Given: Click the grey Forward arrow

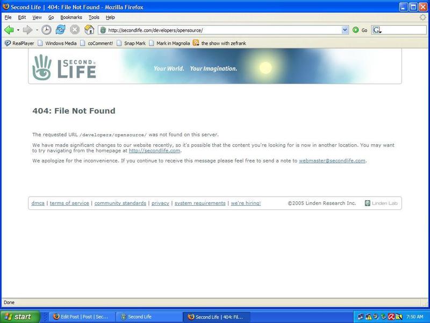Looking at the screenshot, I should (27, 30).
